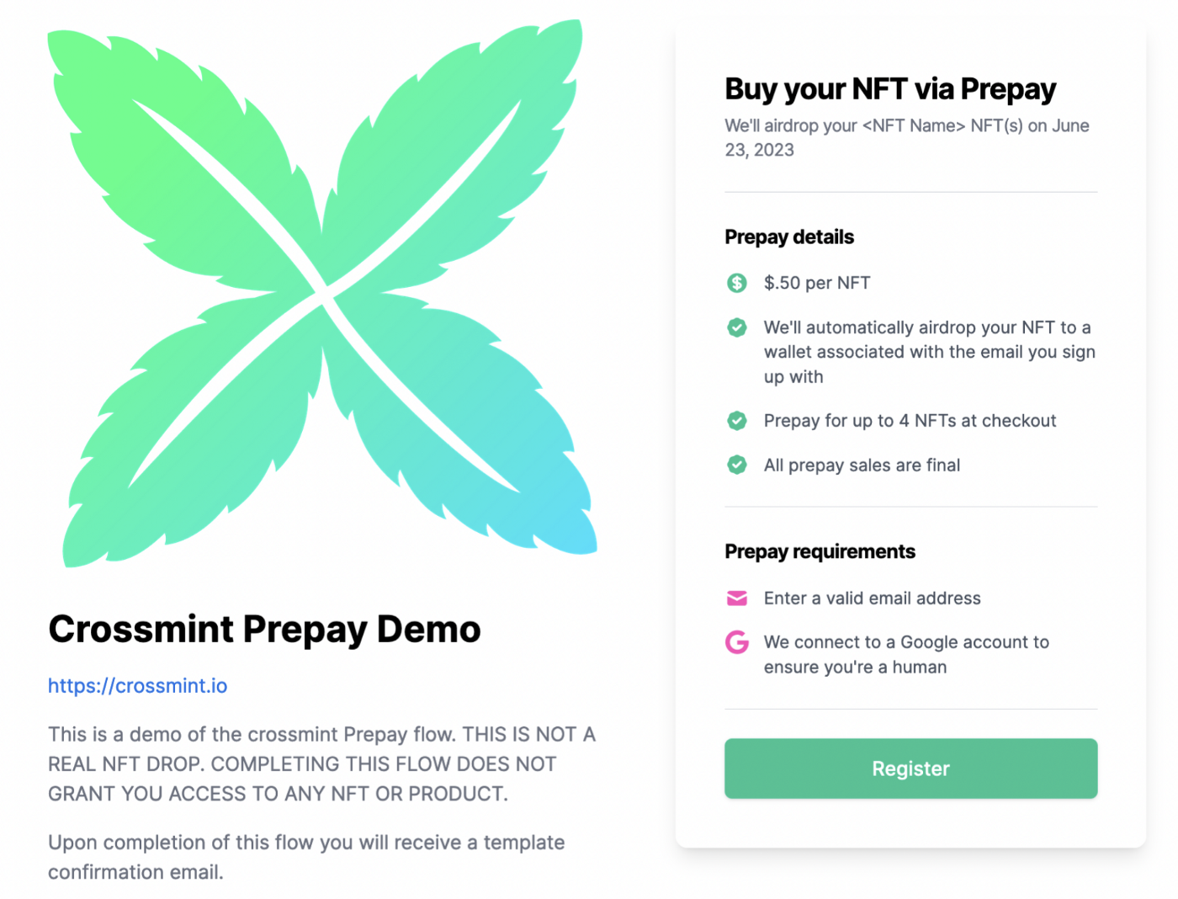The height and width of the screenshot is (899, 1178).
Task: Click checkmark badge beside automatic airdrop text
Action: tap(736, 327)
